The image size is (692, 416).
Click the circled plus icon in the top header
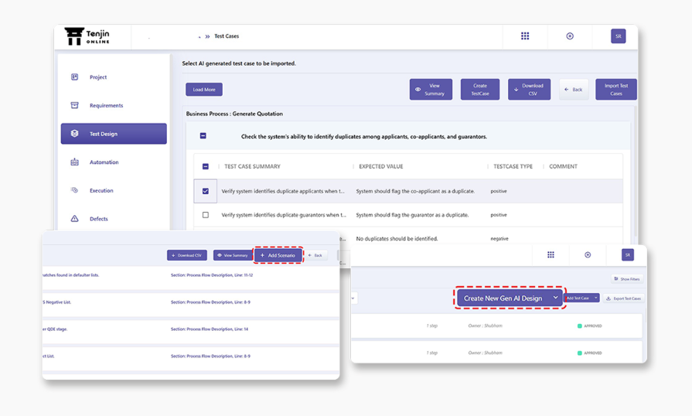(x=570, y=36)
